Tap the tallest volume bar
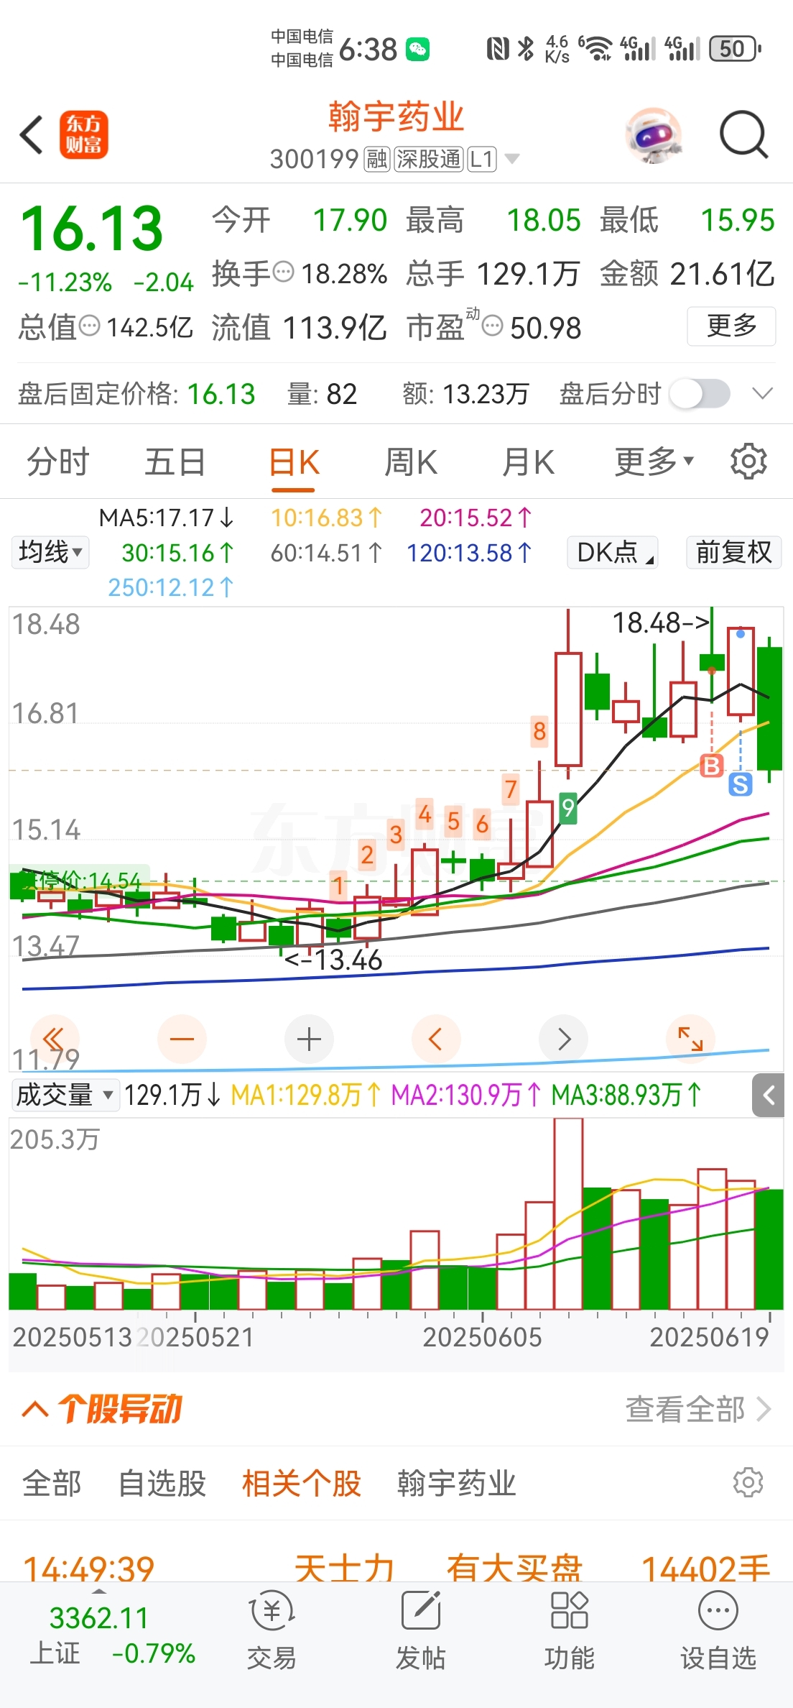This screenshot has height=1708, width=793. [568, 1213]
